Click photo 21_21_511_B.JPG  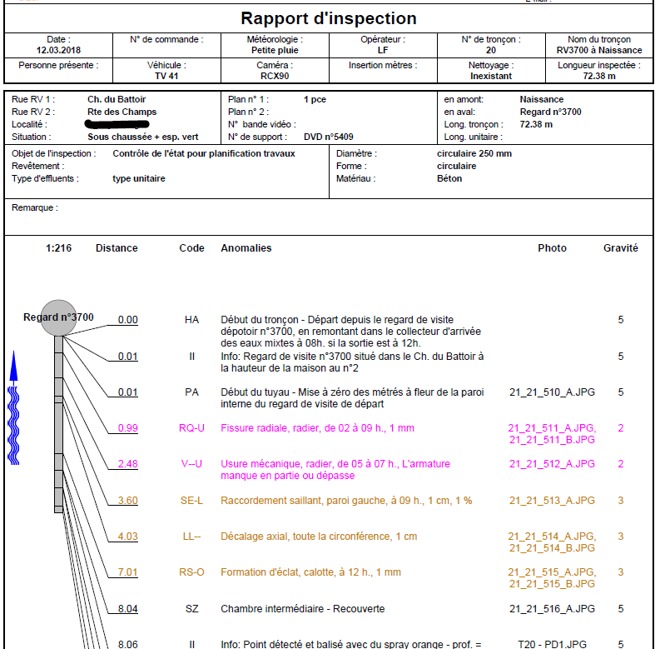pyautogui.click(x=553, y=440)
